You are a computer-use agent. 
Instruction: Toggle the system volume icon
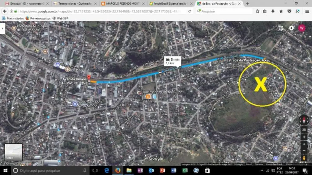273,171
